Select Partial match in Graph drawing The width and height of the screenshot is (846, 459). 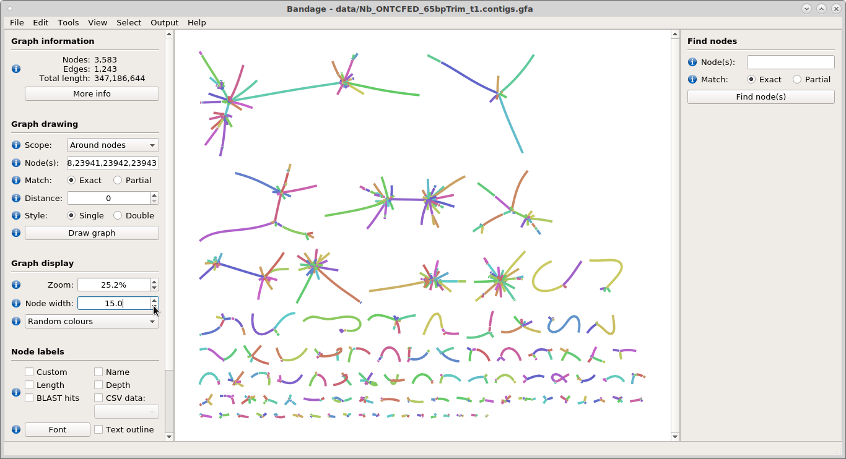click(x=118, y=180)
